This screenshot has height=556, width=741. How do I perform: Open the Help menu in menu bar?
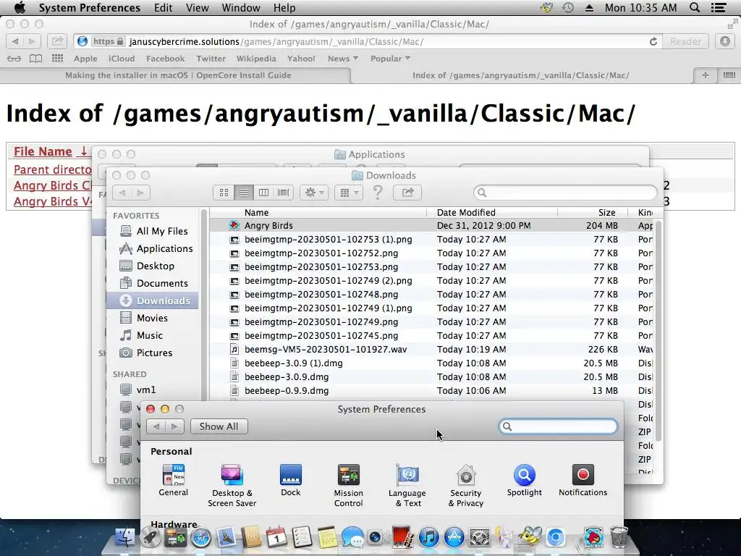pos(284,7)
